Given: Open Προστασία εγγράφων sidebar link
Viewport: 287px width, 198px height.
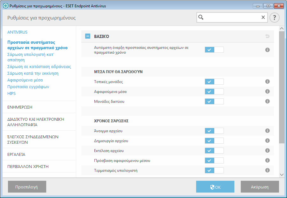Looking at the screenshot, I should [28, 87].
